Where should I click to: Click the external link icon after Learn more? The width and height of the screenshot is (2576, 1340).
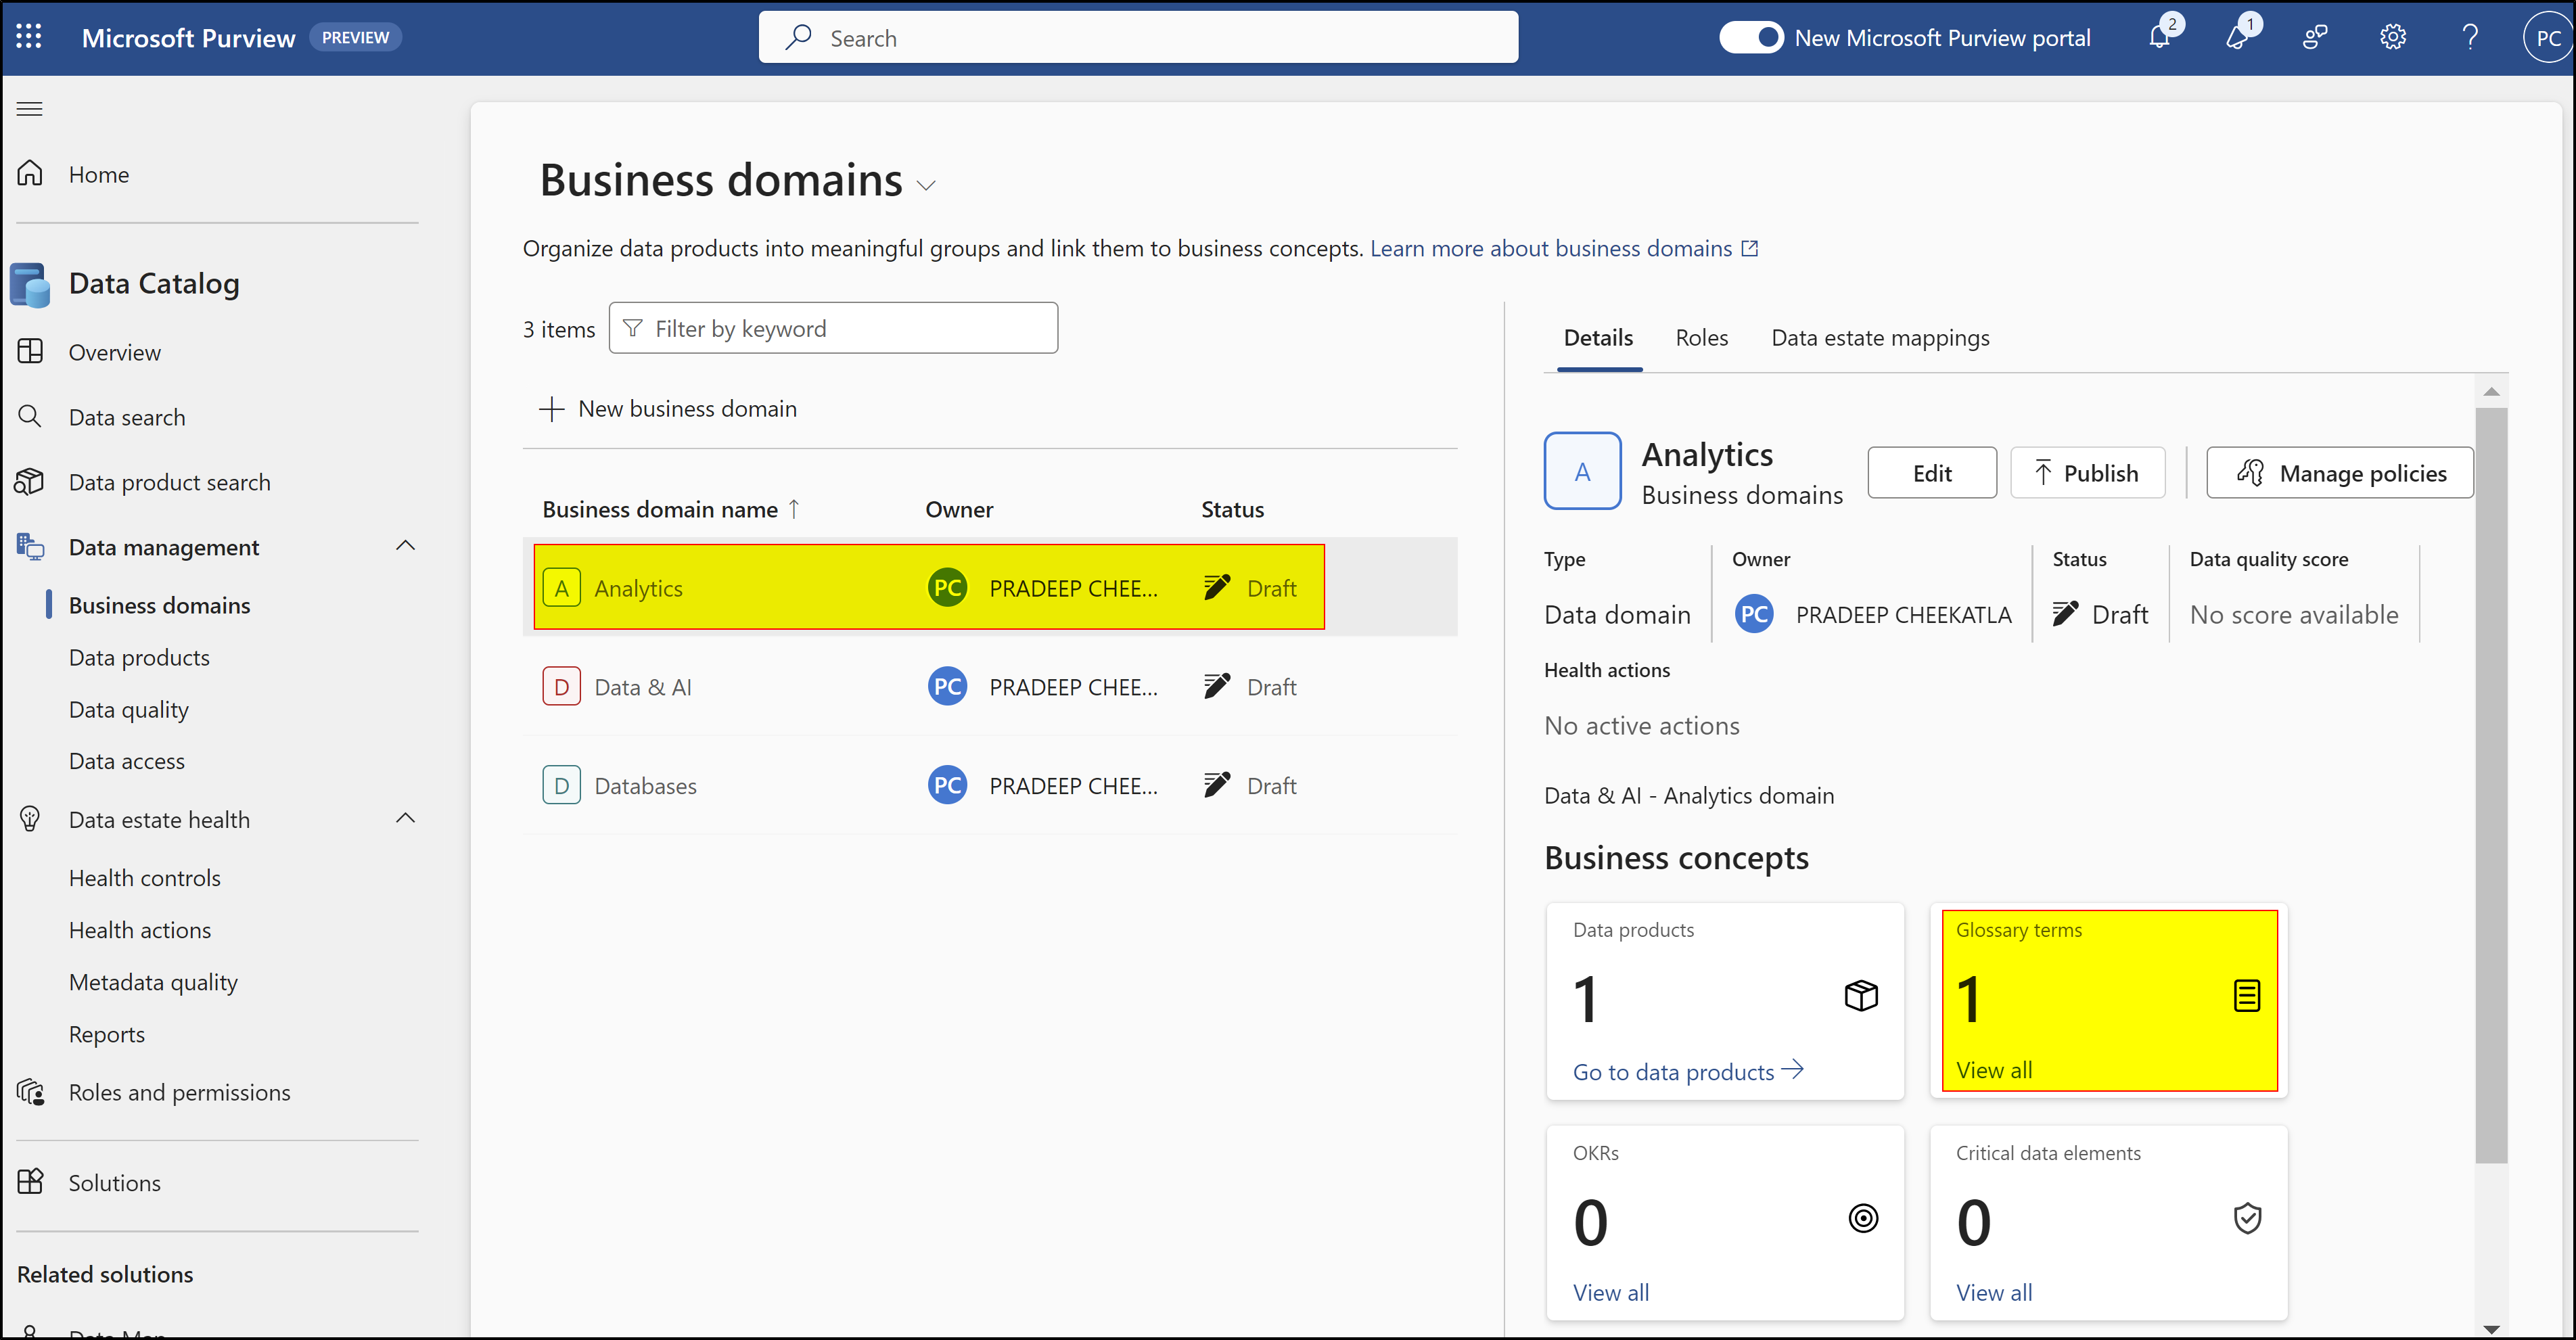click(x=1749, y=248)
